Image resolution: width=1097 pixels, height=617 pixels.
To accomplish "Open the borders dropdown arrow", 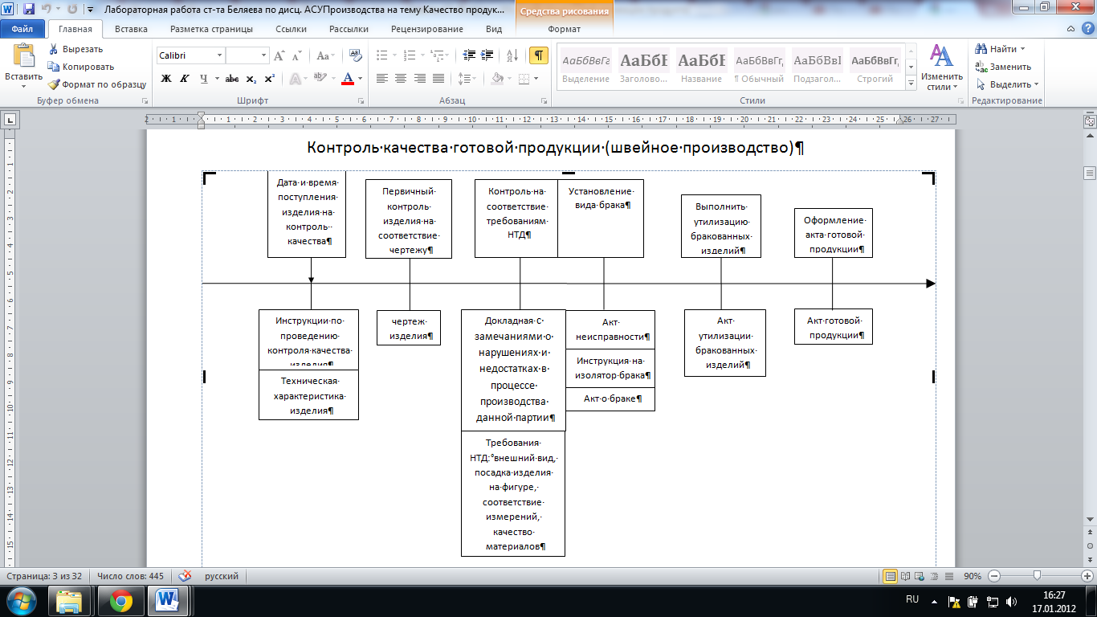I will (x=536, y=79).
